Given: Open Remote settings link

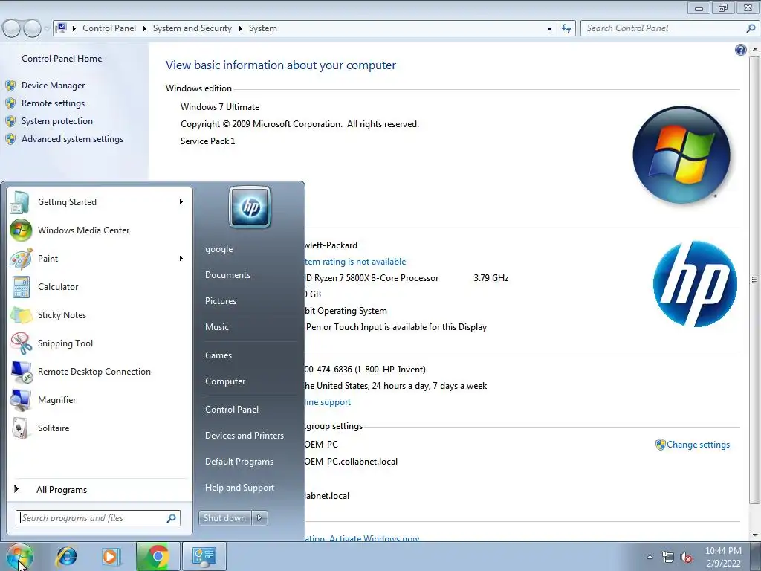Looking at the screenshot, I should 53,103.
